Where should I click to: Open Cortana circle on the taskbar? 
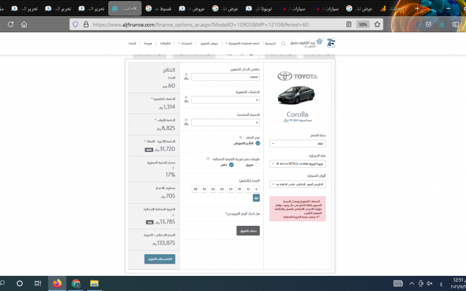click(x=20, y=283)
